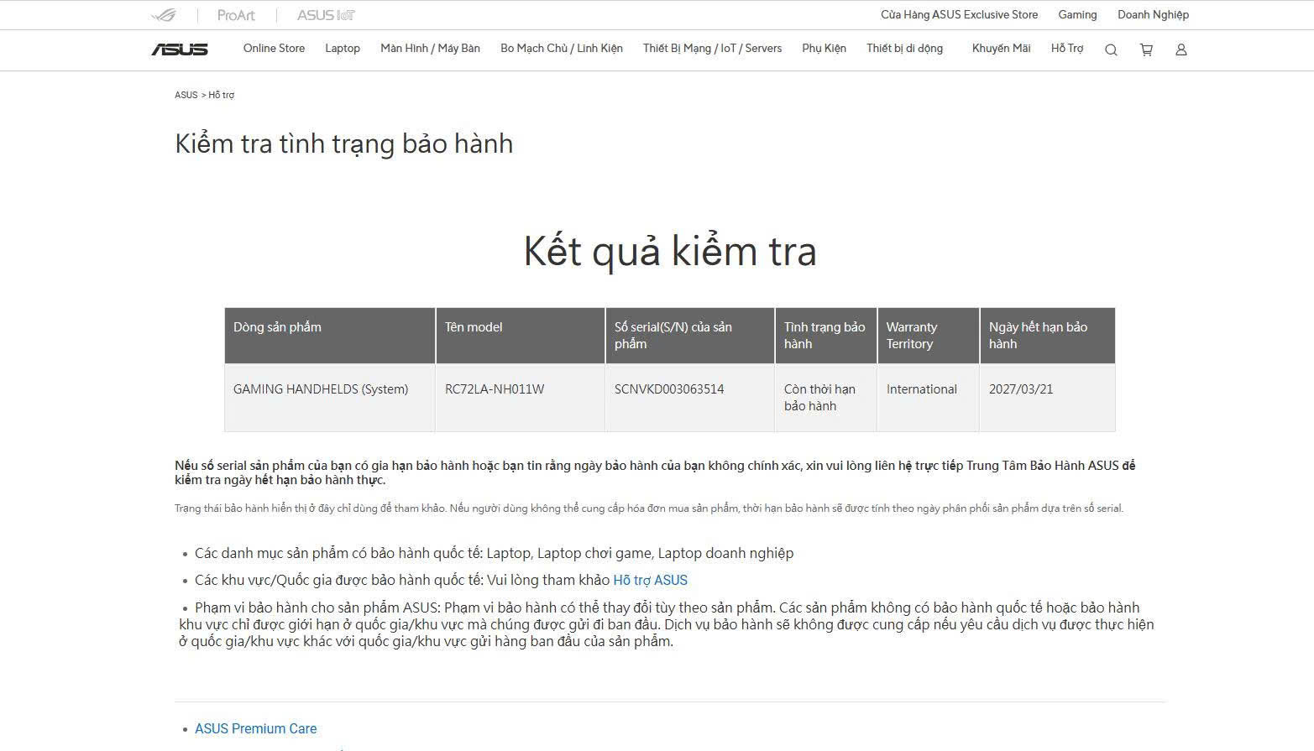Open Online Store menu

[274, 48]
